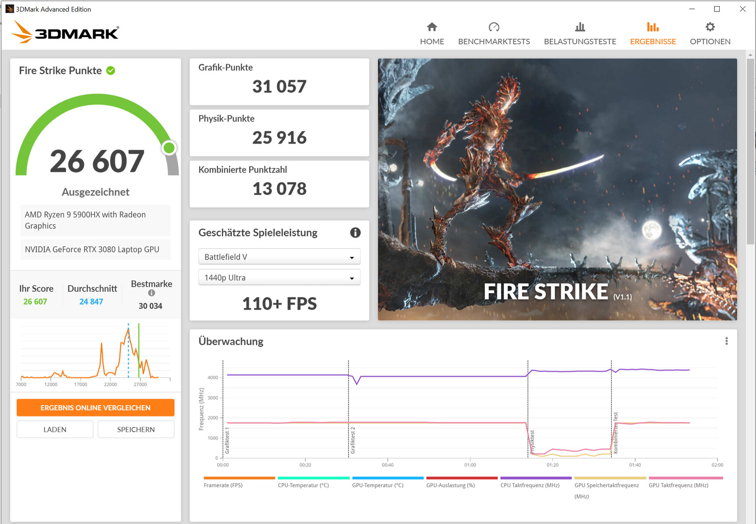Click the Durchschnitt value 24 847
Screen dimensions: 756x524
[91, 302]
